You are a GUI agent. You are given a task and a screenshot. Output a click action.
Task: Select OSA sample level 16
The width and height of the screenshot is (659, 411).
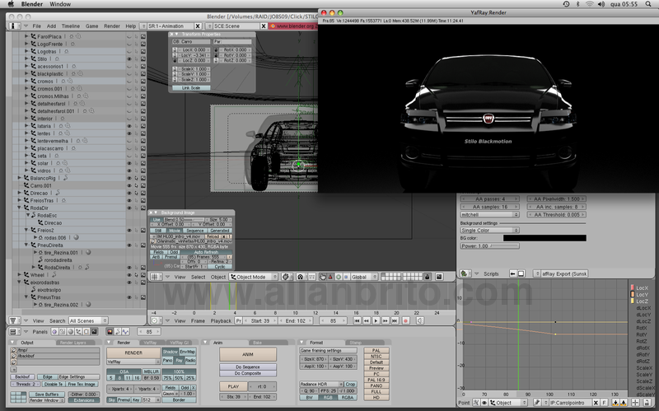[x=136, y=378]
